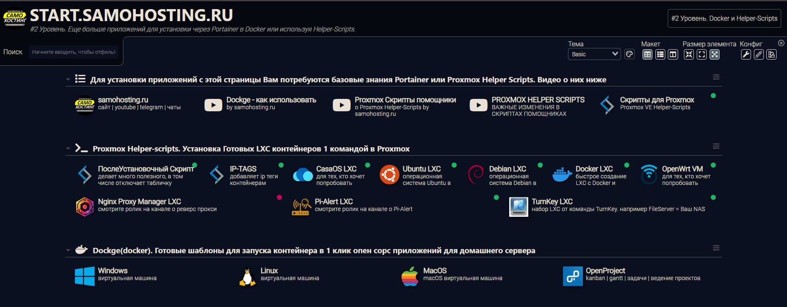This screenshot has height=307, width=787.
Task: Open the edit mode pencil icon
Action: coord(759,54)
